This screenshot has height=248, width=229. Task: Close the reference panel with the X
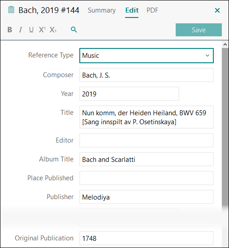[217, 10]
